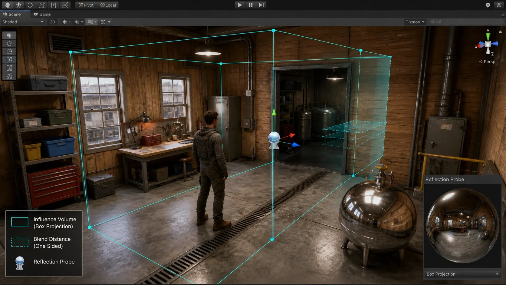
Task: Select the combined Transform tool
Action: tap(65, 5)
